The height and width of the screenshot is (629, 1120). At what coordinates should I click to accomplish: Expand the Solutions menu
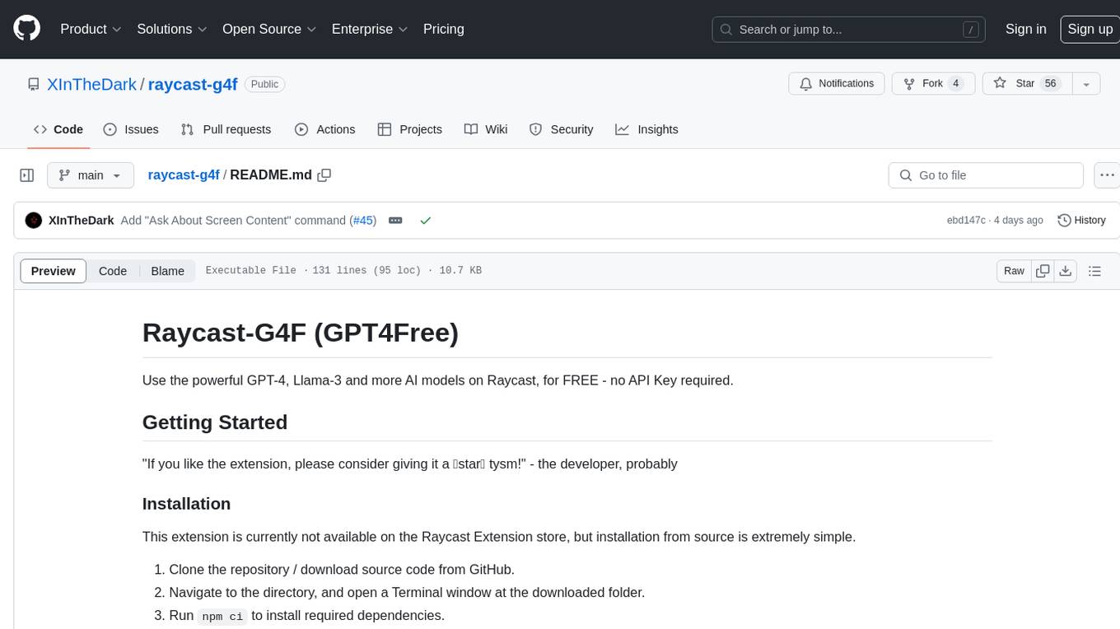172,29
